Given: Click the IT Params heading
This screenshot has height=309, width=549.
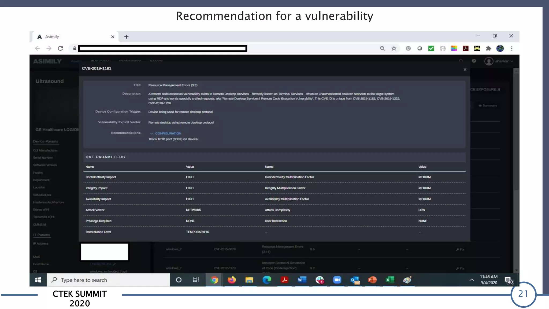Looking at the screenshot, I should tap(42, 235).
